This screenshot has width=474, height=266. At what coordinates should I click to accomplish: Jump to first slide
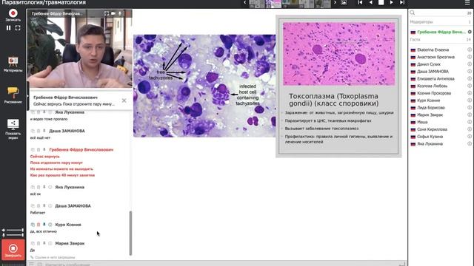point(360,2)
